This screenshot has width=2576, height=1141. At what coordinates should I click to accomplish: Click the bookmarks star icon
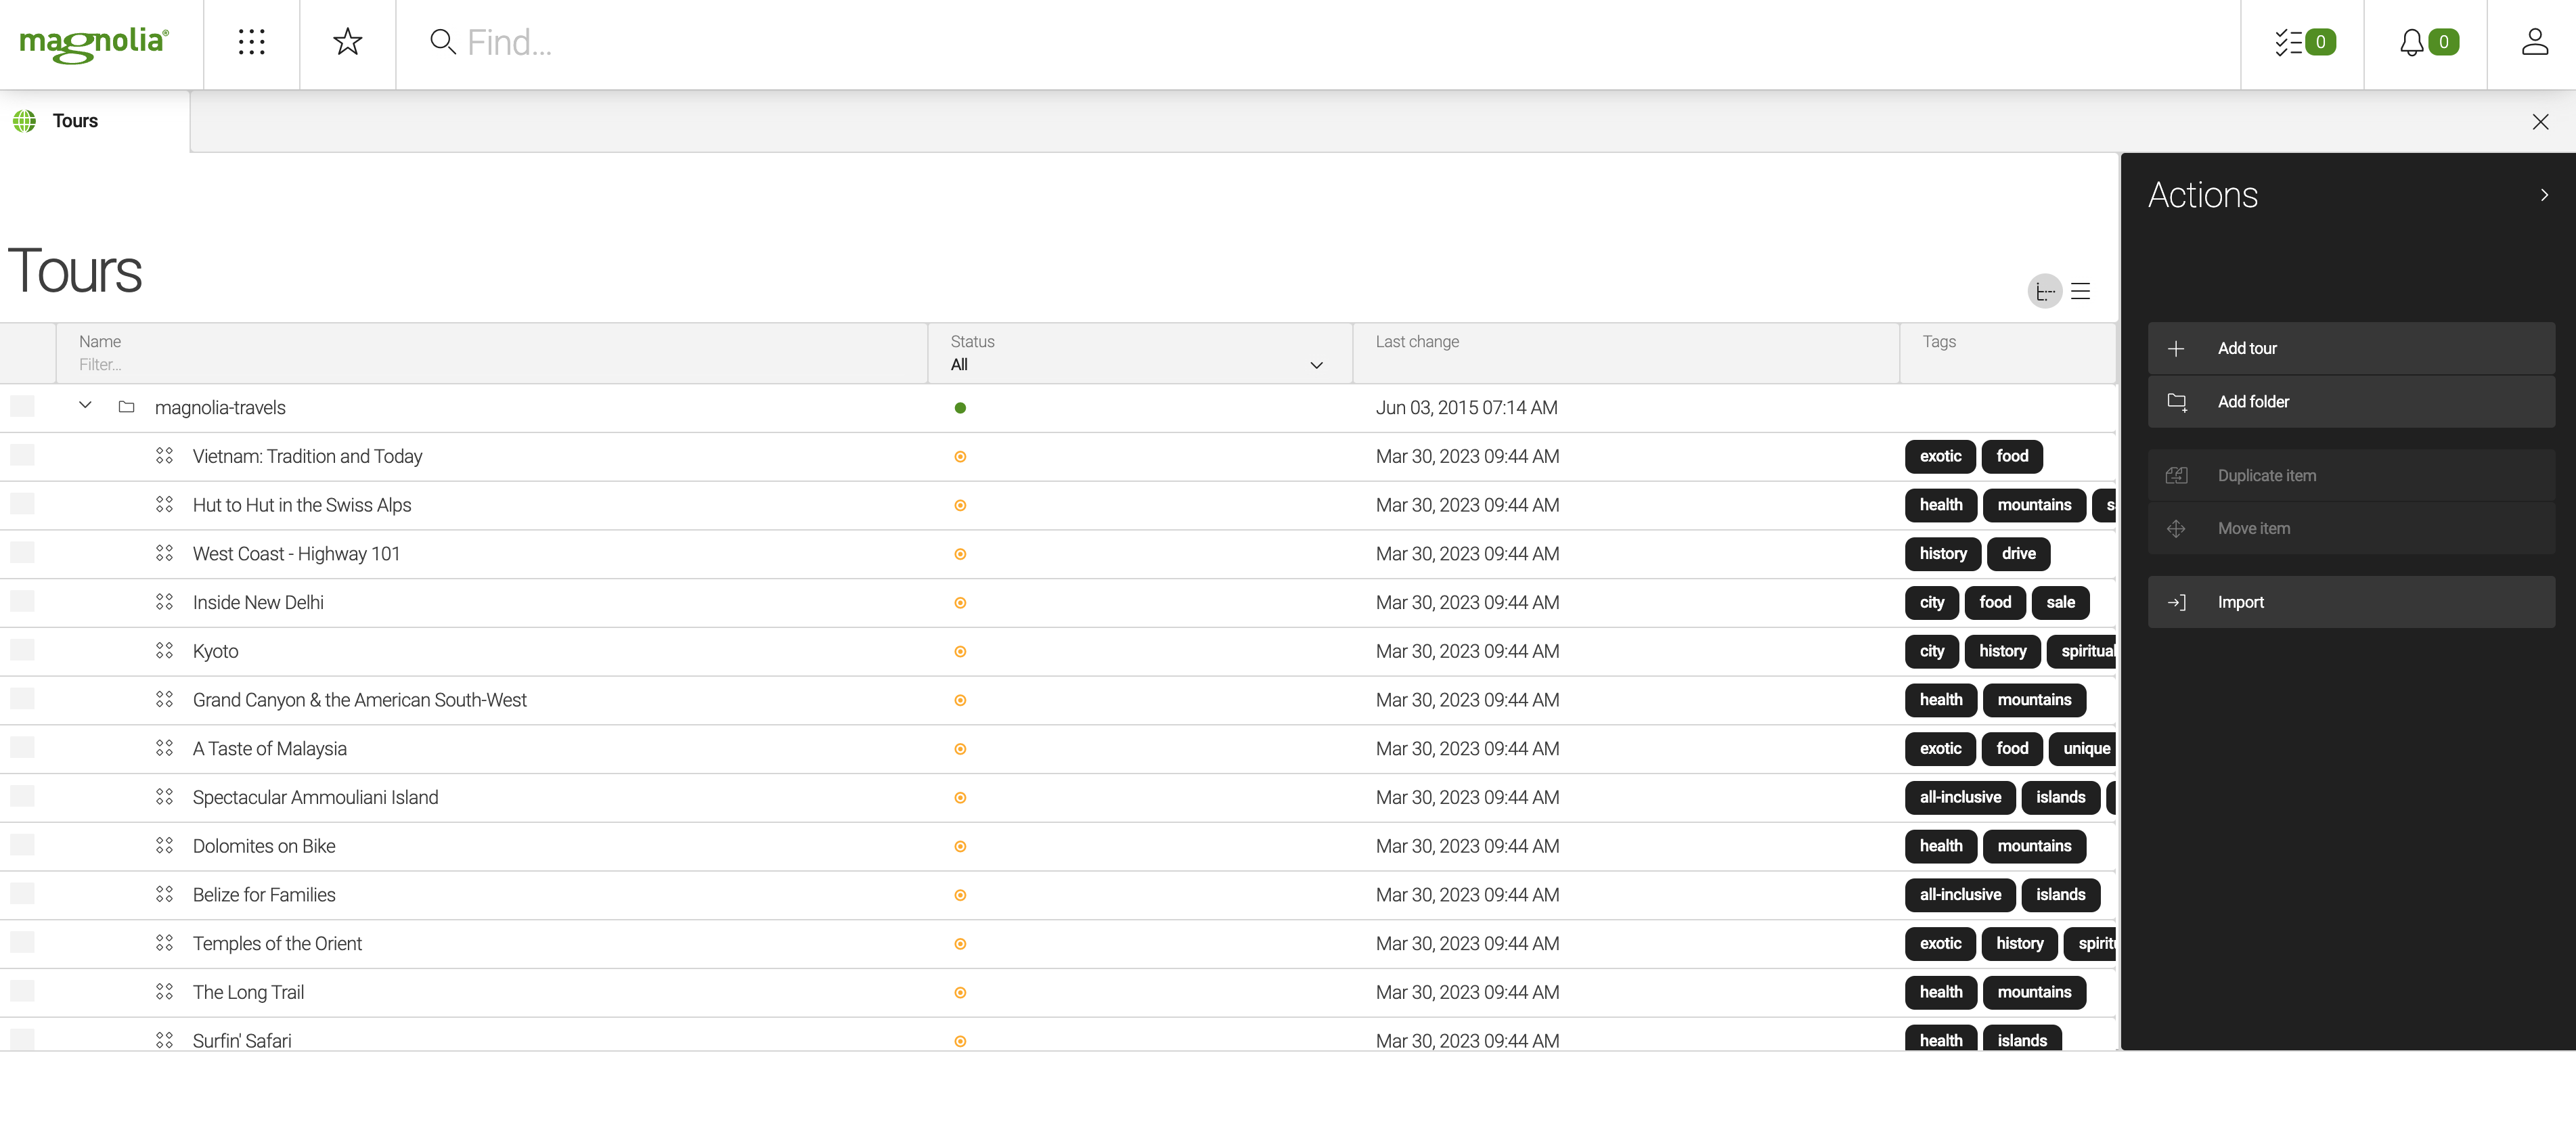345,43
